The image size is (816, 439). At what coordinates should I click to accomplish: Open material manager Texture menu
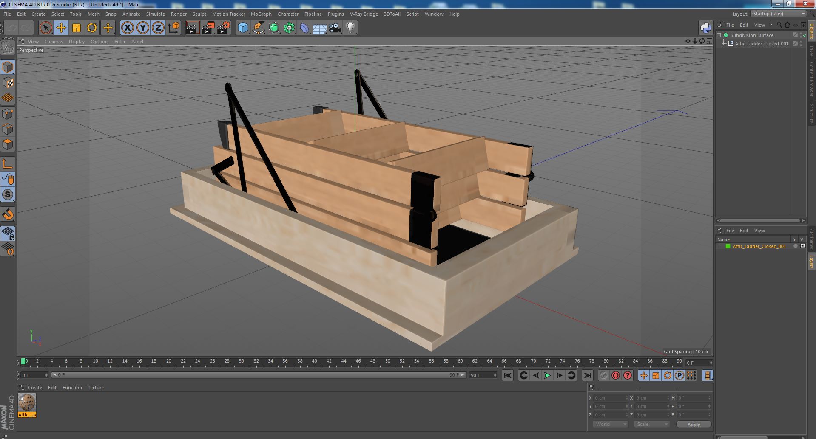[96, 388]
